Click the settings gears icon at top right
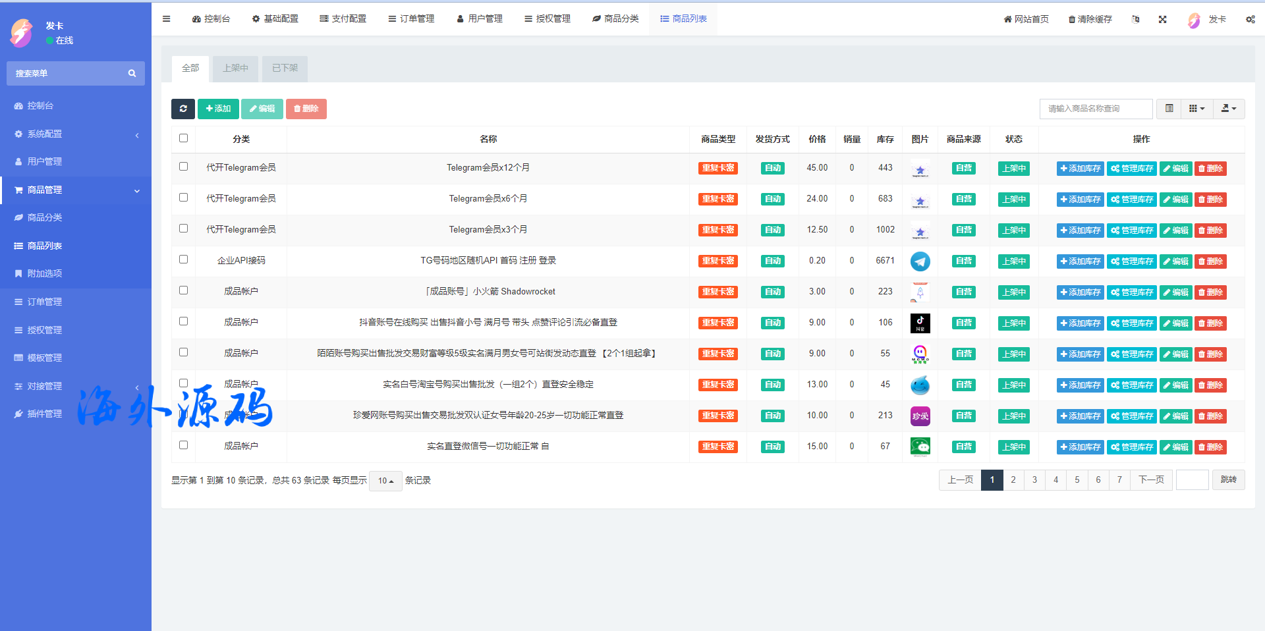 tap(1250, 19)
